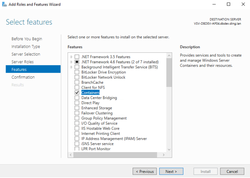250x178 pixels.
Task: Enable the BitLocker Drive Encryption checkbox
Action: point(77,72)
